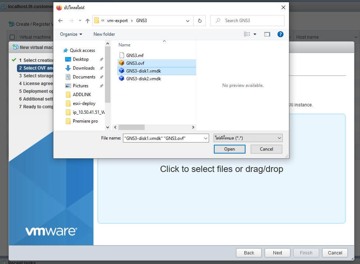The height and width of the screenshot is (264, 360).
Task: Toggle the preview pane
Action: pos(267,34)
